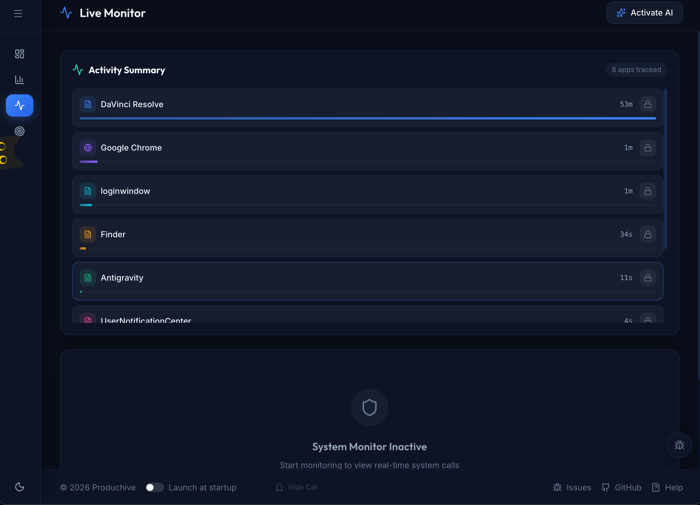Toggle the lock on Finder tracking
The image size is (700, 505).
click(648, 234)
